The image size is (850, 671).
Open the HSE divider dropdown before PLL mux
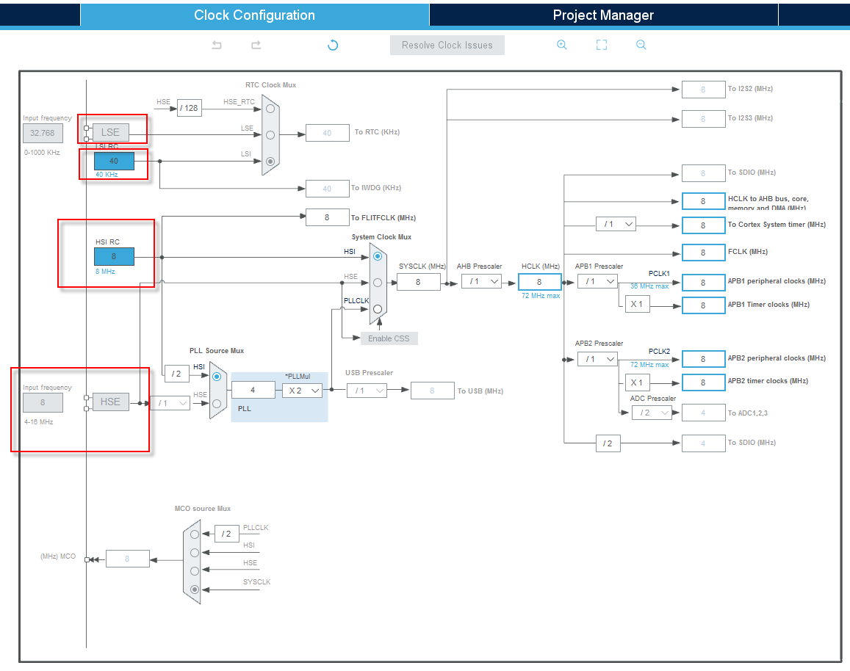pos(170,403)
